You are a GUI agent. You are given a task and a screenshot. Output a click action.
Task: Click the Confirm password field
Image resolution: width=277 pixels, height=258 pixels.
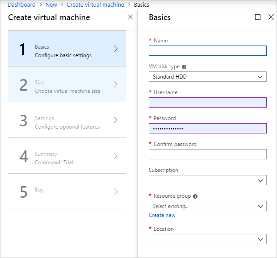click(207, 154)
